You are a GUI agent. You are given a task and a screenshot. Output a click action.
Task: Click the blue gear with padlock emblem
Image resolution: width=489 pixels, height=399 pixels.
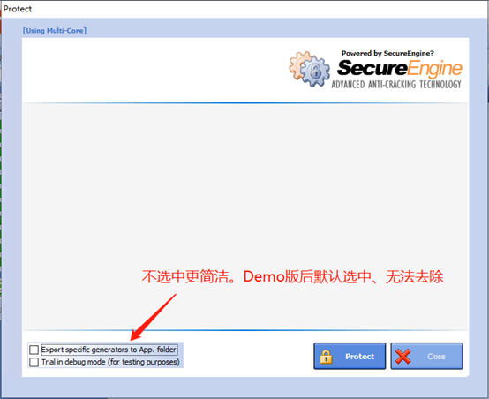[x=315, y=72]
